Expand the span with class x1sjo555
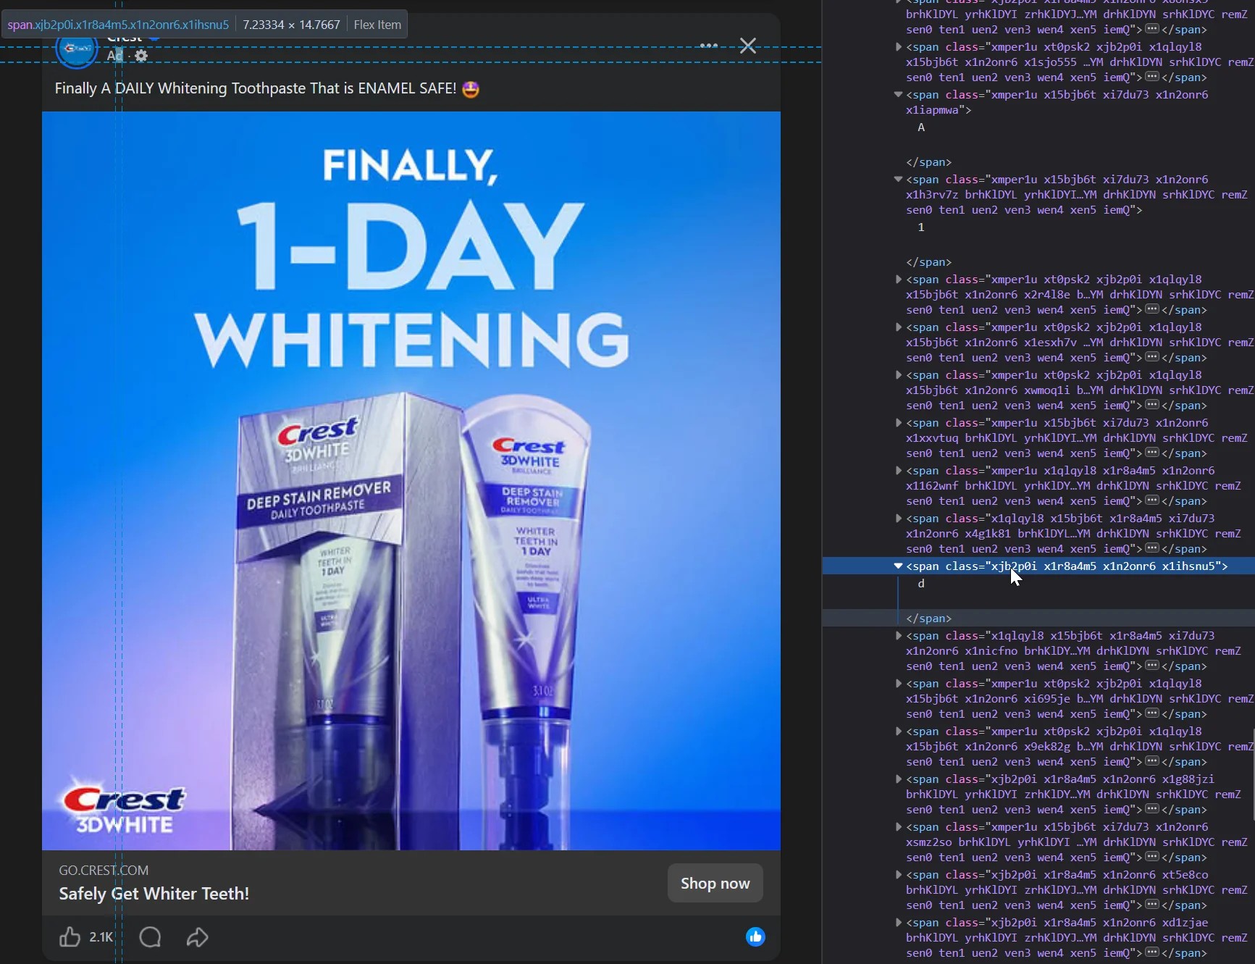This screenshot has height=964, width=1255. coord(899,47)
